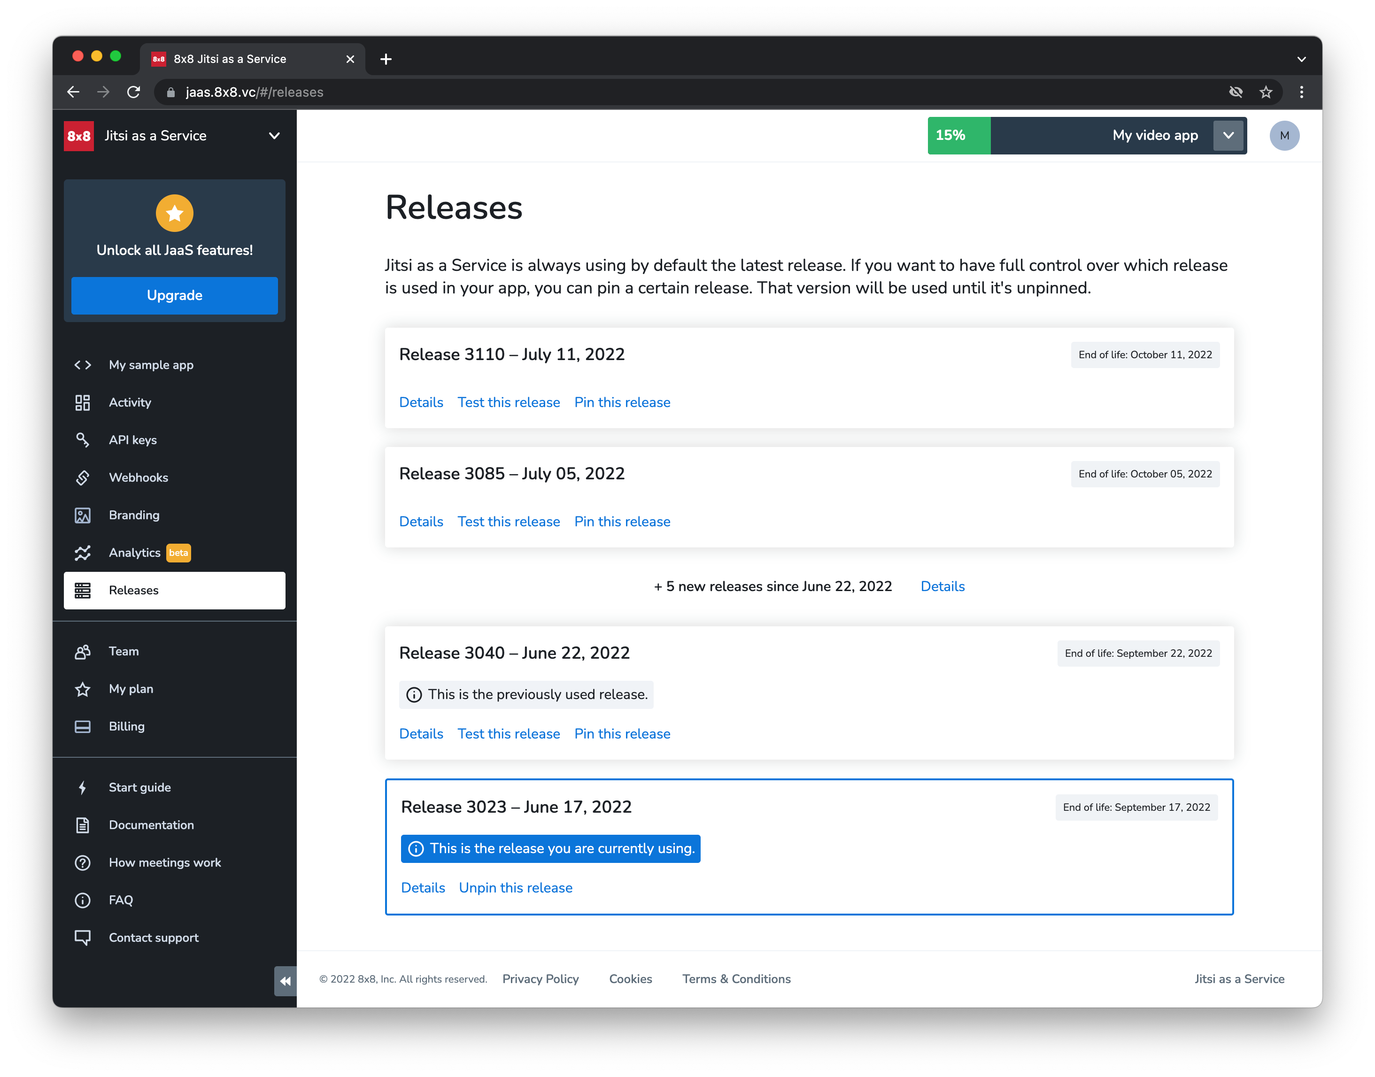Contact support via sidebar
The image size is (1375, 1077).
pos(153,937)
